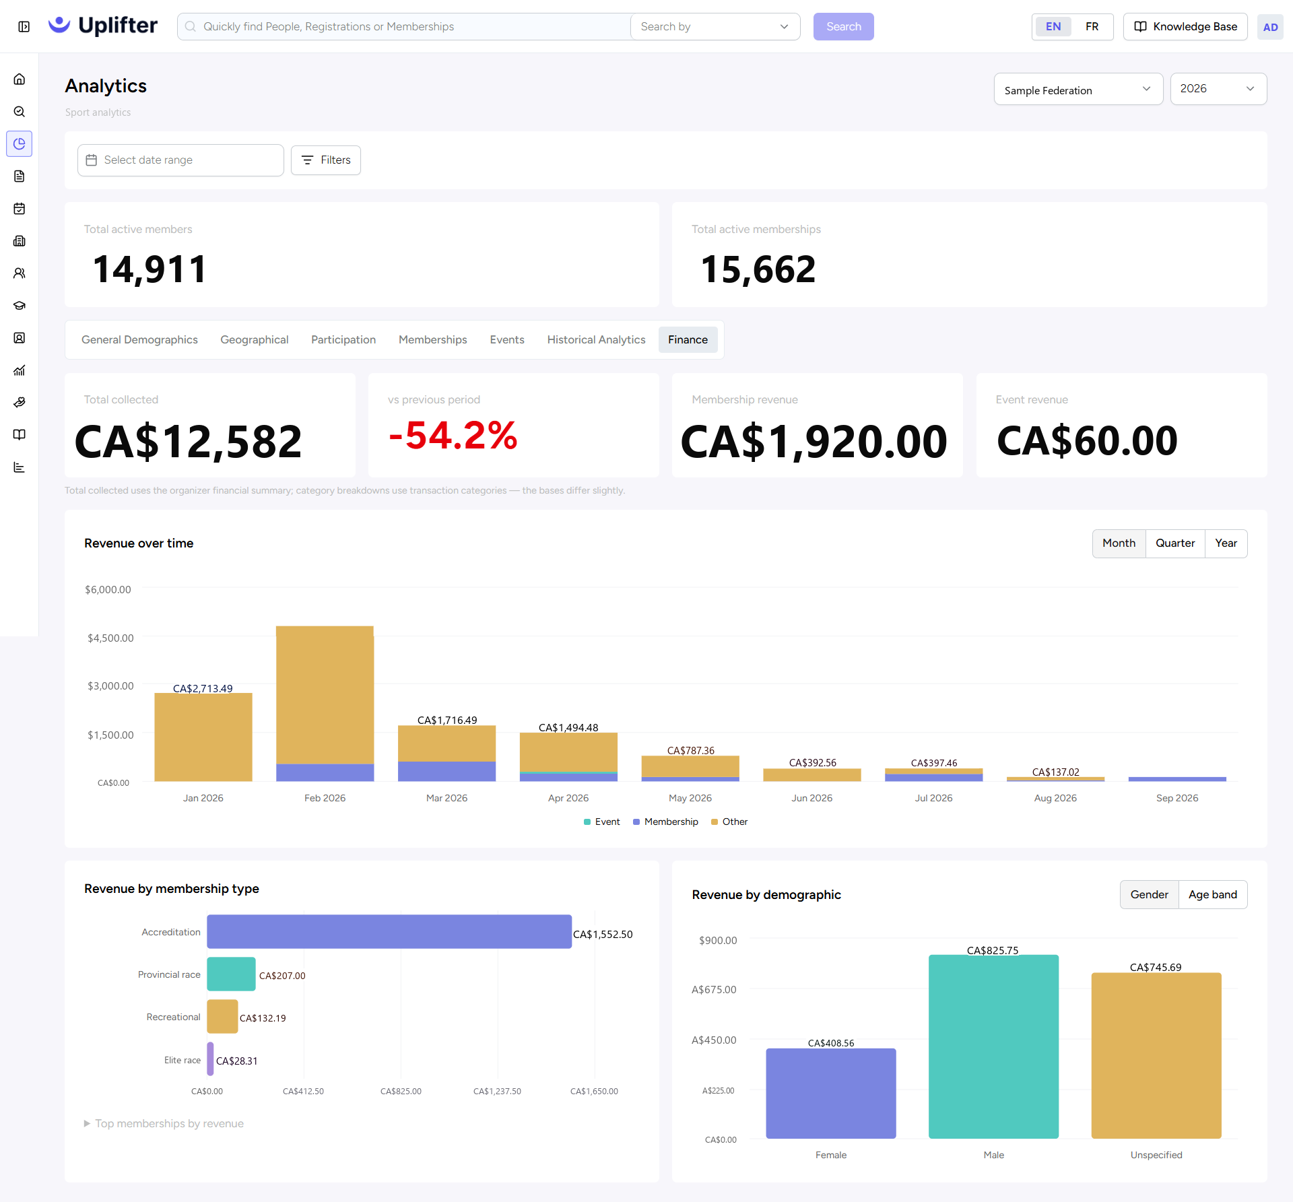Viewport: 1293px width, 1202px height.
Task: Click the Search button
Action: point(843,27)
